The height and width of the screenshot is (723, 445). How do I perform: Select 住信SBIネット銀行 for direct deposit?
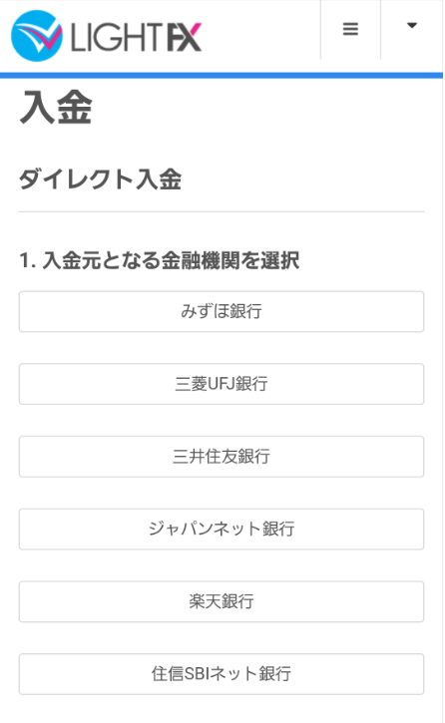point(222,674)
